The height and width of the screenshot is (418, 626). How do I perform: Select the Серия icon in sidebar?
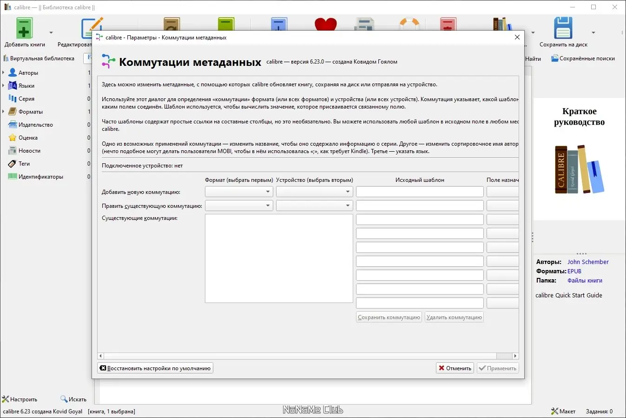point(13,99)
